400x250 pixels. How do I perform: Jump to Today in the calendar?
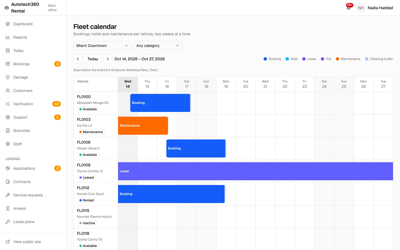coord(93,59)
